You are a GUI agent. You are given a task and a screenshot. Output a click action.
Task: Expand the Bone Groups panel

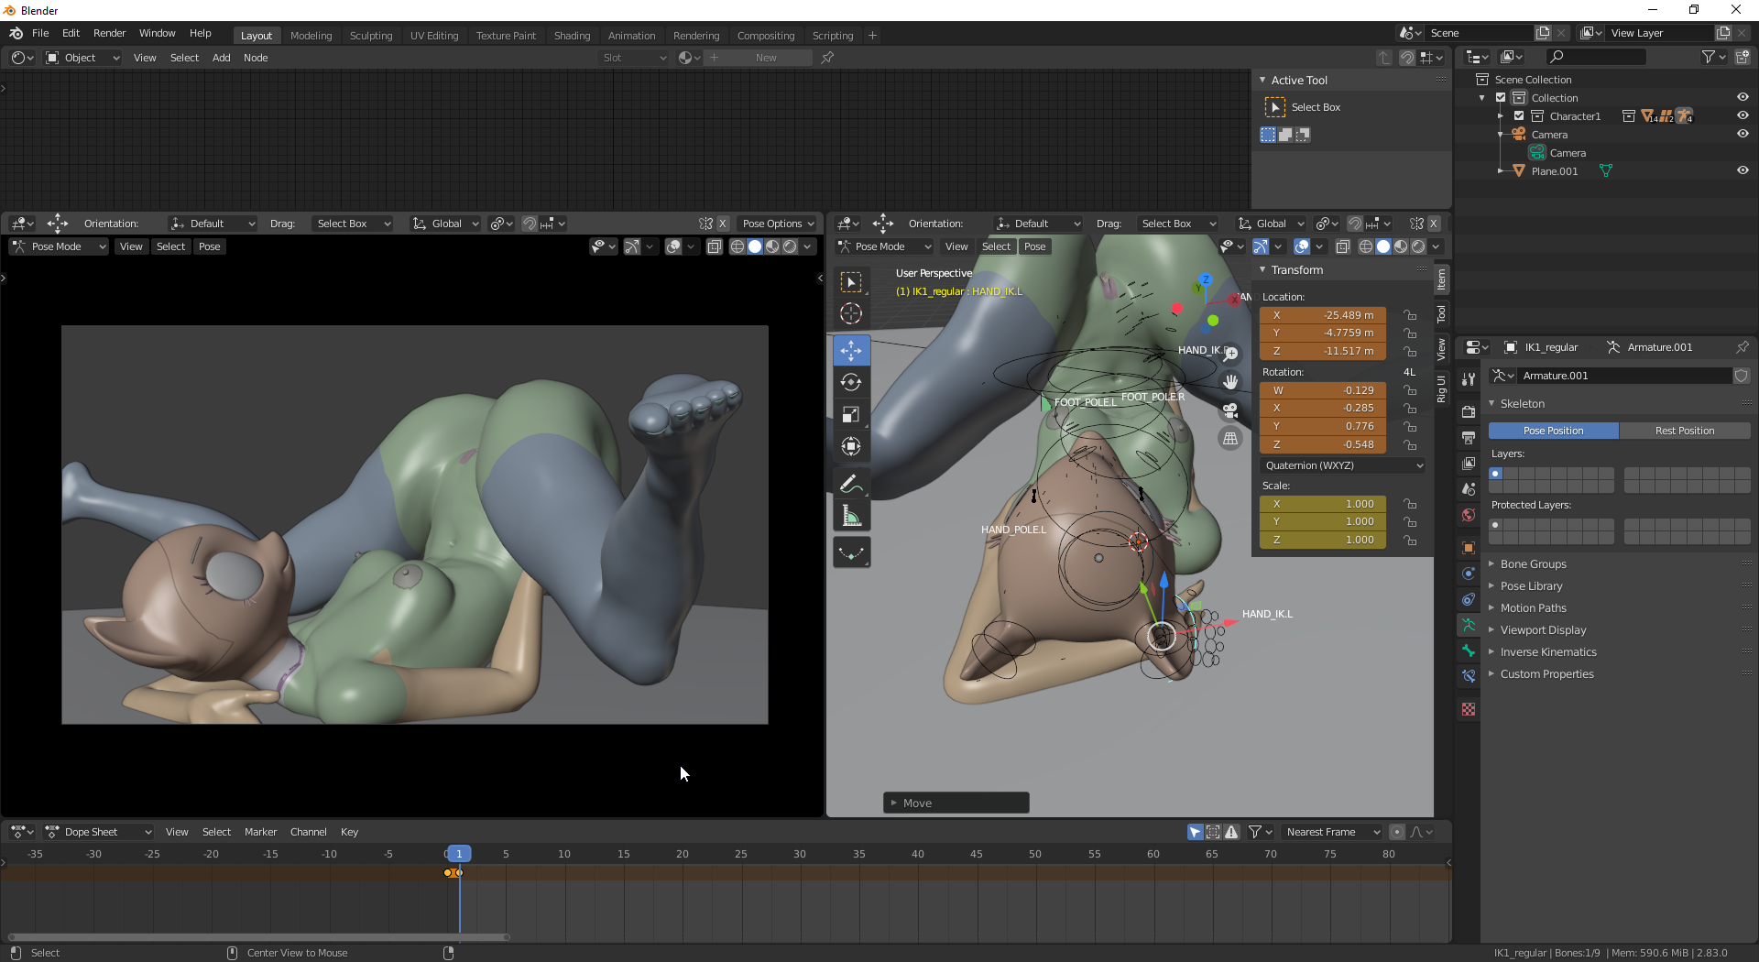[x=1533, y=564]
